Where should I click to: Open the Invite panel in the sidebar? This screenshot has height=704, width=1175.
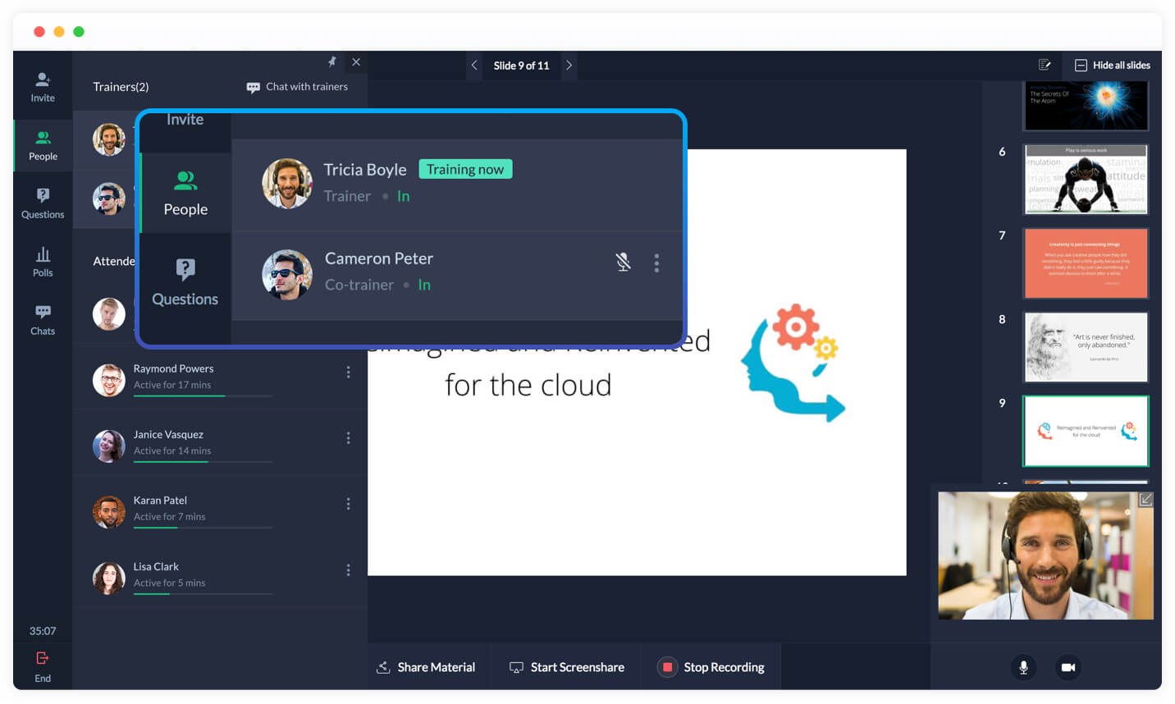[x=43, y=87]
